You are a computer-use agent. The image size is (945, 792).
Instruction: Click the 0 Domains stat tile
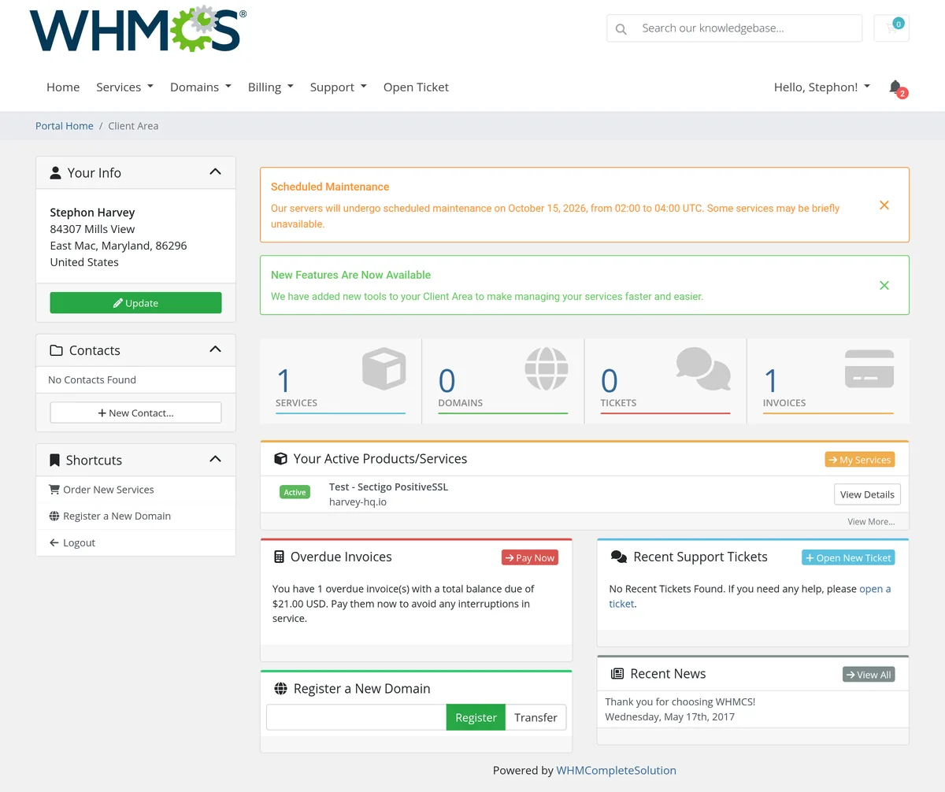[503, 381]
